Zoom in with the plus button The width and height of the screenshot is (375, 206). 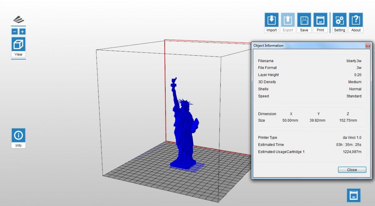coord(22,32)
